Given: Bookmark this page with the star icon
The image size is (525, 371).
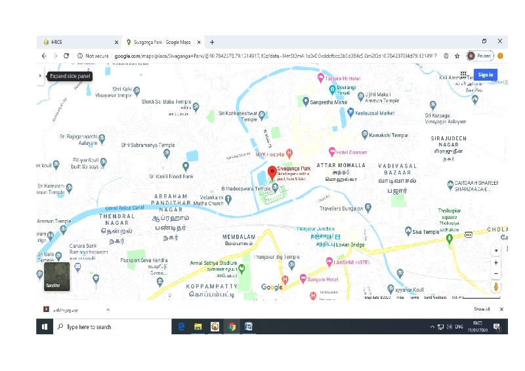Looking at the screenshot, I should point(457,56).
